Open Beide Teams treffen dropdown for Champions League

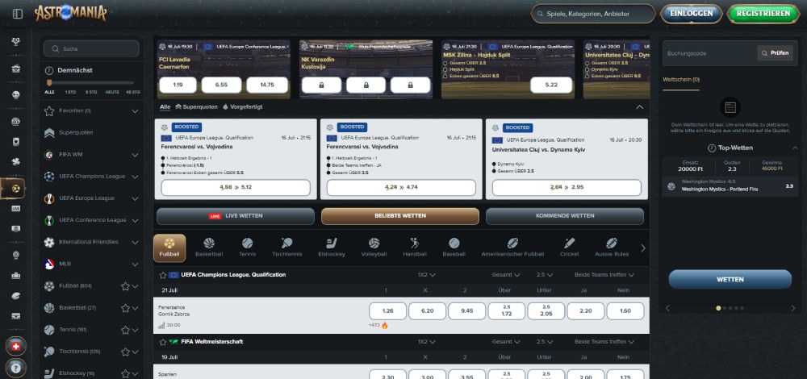[x=604, y=275]
